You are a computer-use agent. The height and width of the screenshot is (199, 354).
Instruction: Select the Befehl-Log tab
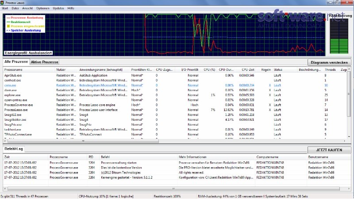[x=14, y=149]
